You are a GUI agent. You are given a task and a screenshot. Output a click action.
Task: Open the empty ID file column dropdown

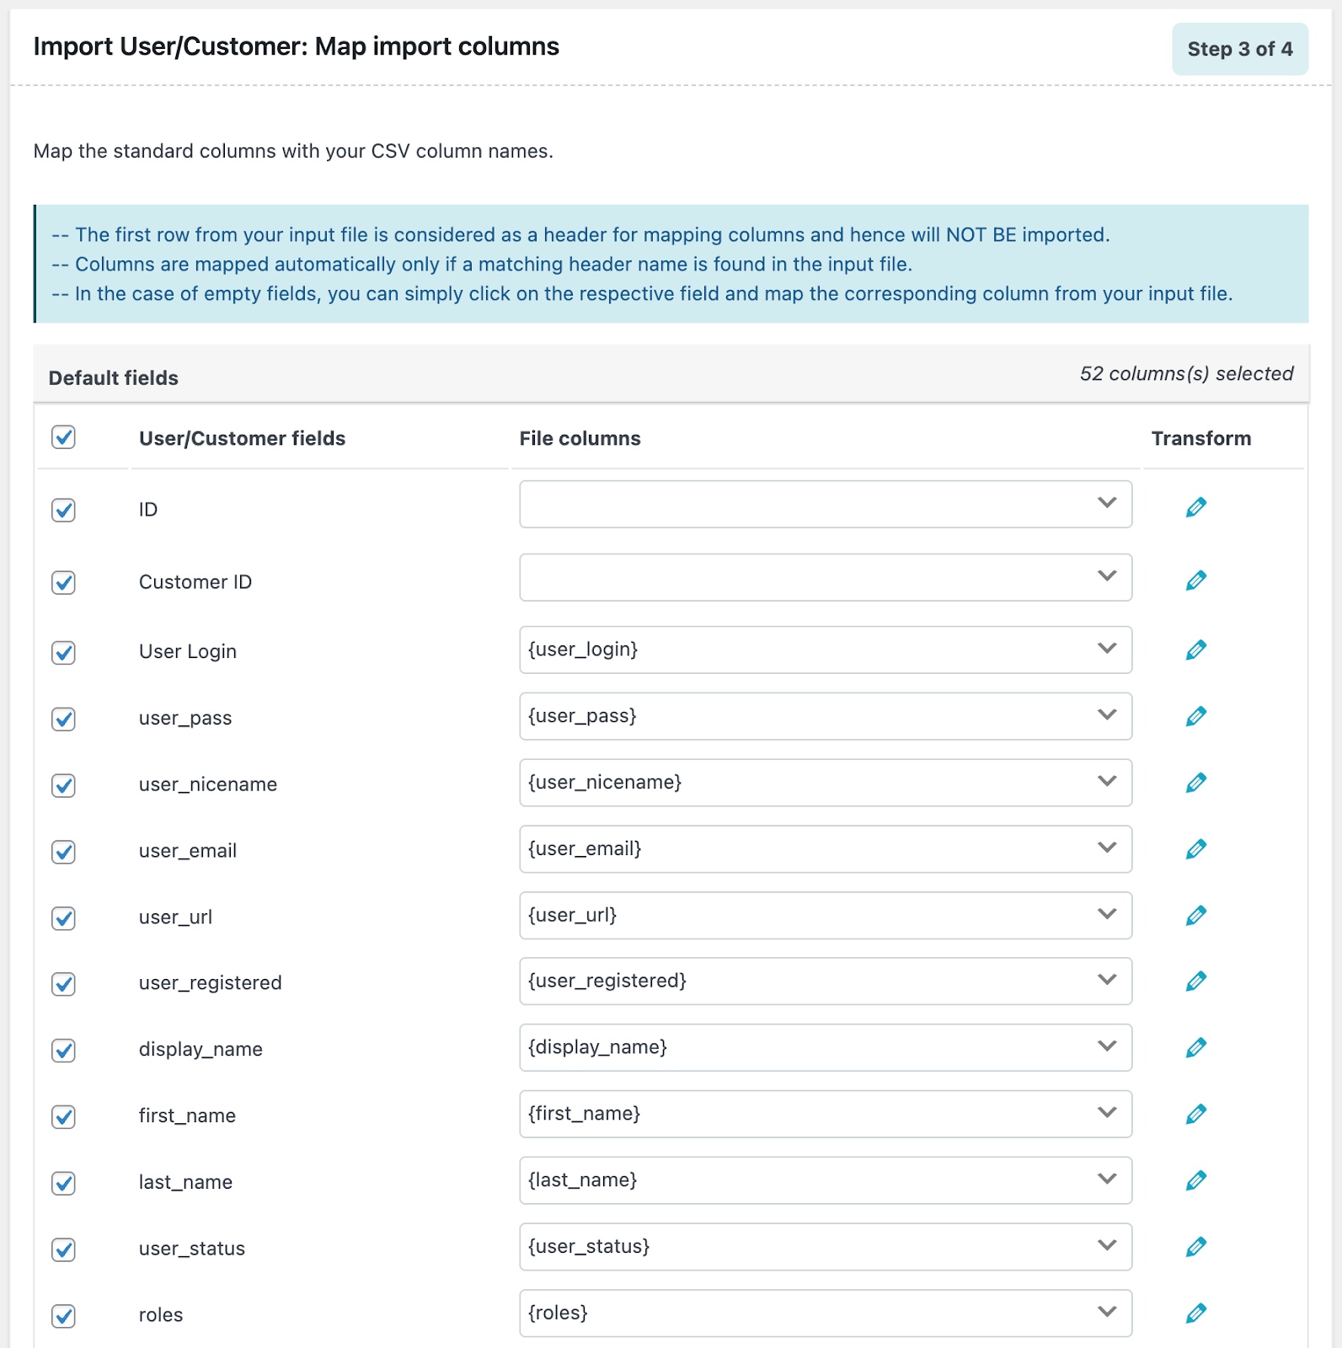coord(825,505)
